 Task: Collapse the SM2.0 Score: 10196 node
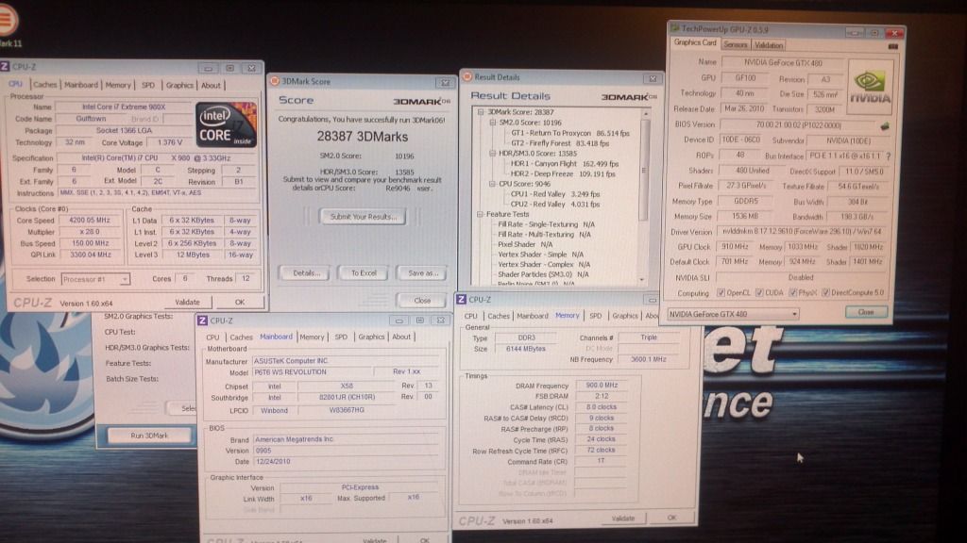(492, 123)
